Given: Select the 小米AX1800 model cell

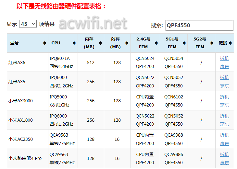Looking at the screenshot, I should [x=28, y=120].
